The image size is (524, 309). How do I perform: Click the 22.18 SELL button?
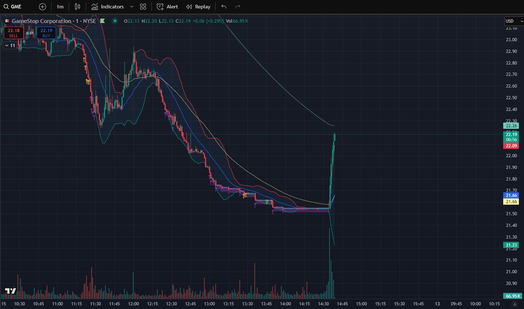(x=14, y=33)
